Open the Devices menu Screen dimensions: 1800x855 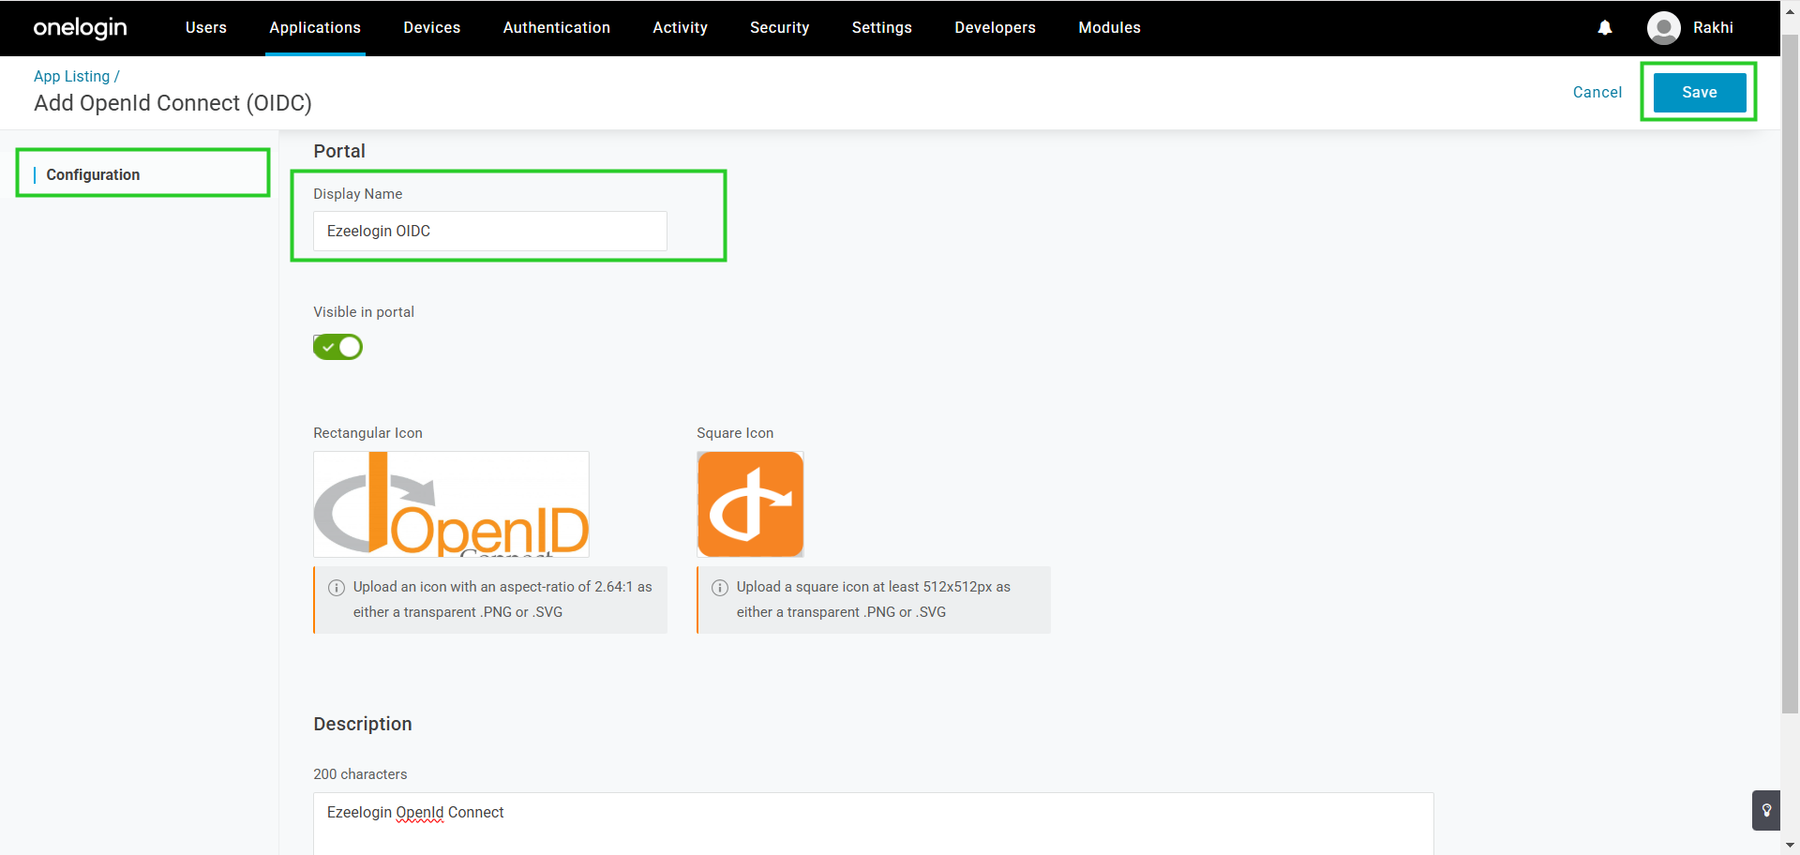(432, 28)
